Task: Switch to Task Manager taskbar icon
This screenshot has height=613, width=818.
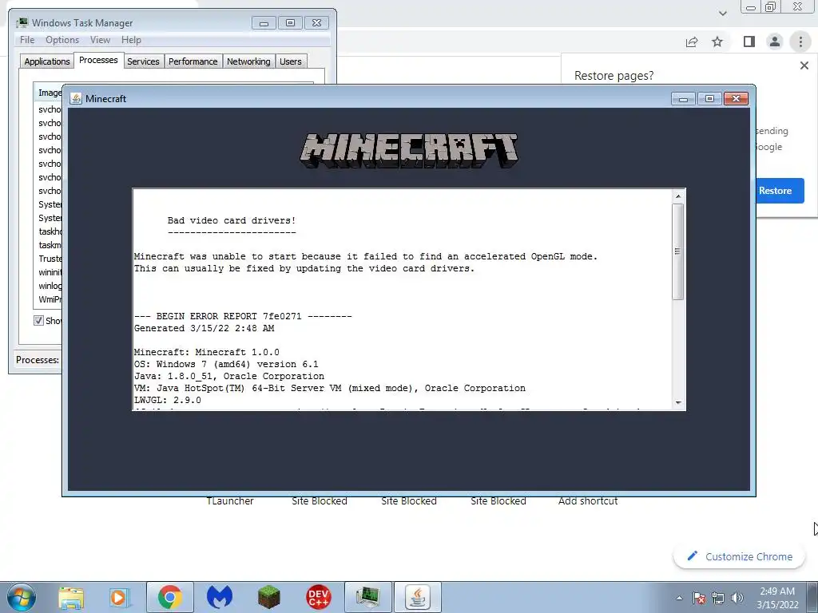Action: pyautogui.click(x=367, y=597)
